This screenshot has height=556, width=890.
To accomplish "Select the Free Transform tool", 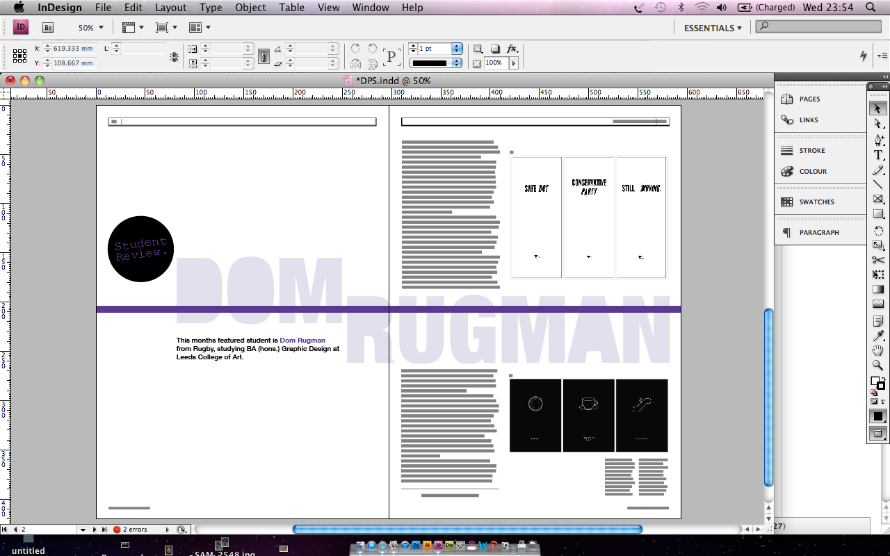I will [x=877, y=275].
